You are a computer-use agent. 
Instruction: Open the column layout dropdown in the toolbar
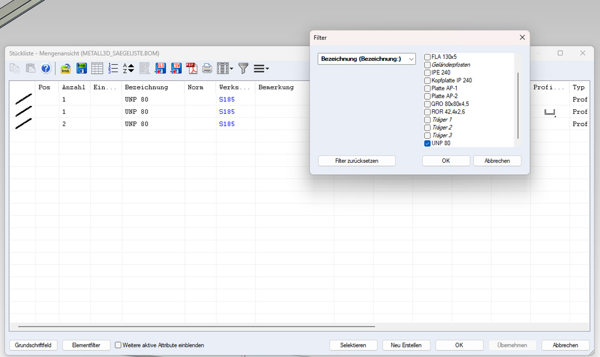[225, 68]
